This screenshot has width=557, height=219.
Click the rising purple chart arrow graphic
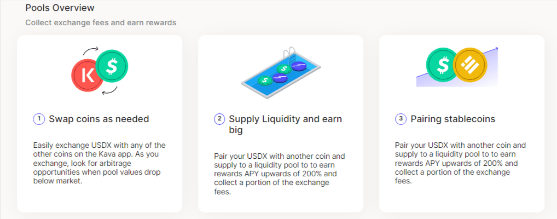[x=457, y=67]
